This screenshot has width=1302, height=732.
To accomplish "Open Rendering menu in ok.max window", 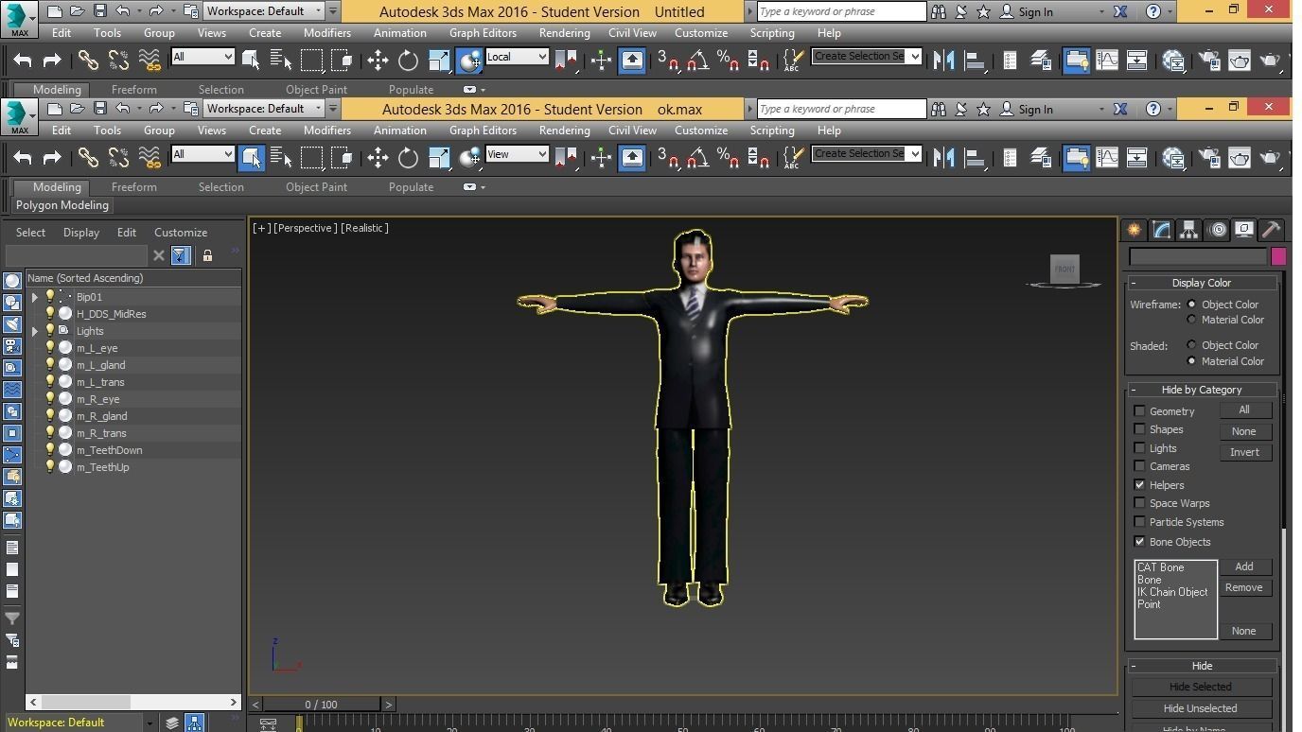I will [564, 131].
